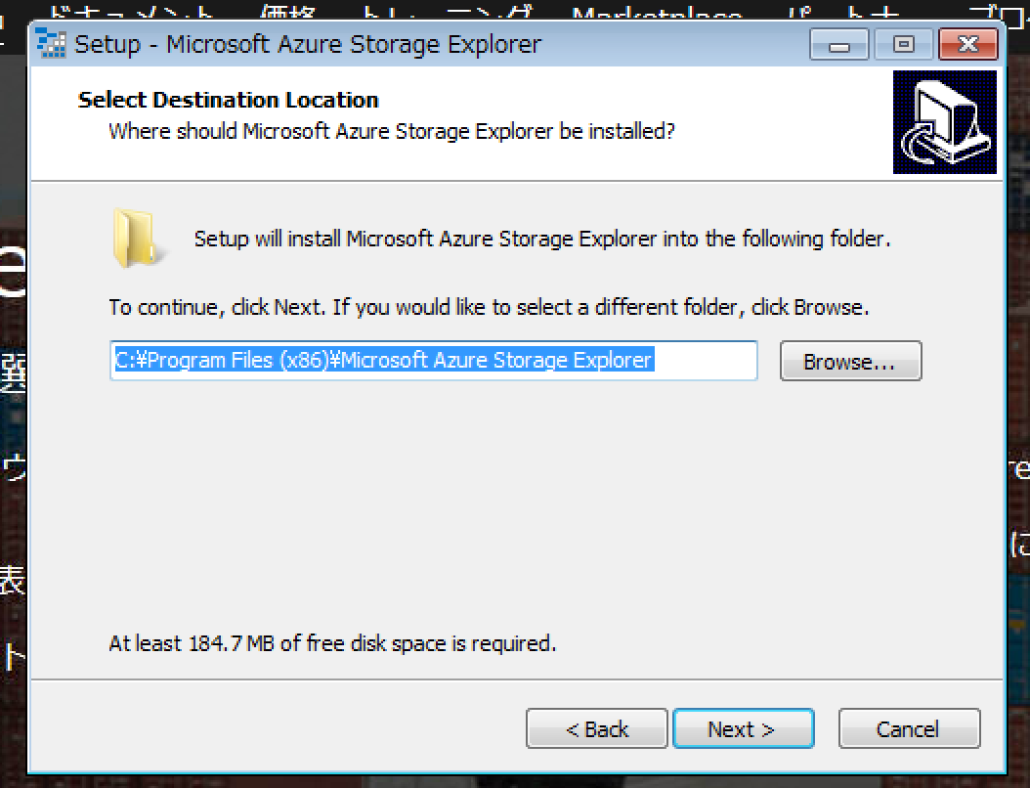Go back to the previous setup step
Image resolution: width=1030 pixels, height=788 pixels.
click(596, 728)
